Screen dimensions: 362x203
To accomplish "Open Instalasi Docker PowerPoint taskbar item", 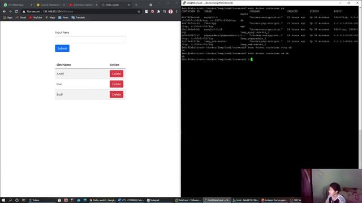I will [274, 200].
